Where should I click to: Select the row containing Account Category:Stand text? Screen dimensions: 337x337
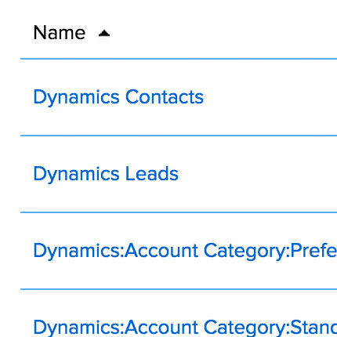pos(179,313)
